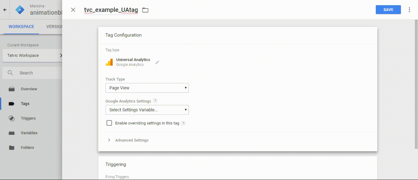Click the Triggering section heading
This screenshot has width=418, height=180.
(116, 164)
